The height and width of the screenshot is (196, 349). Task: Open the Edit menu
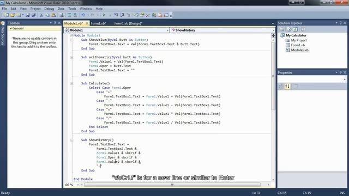click(x=13, y=9)
